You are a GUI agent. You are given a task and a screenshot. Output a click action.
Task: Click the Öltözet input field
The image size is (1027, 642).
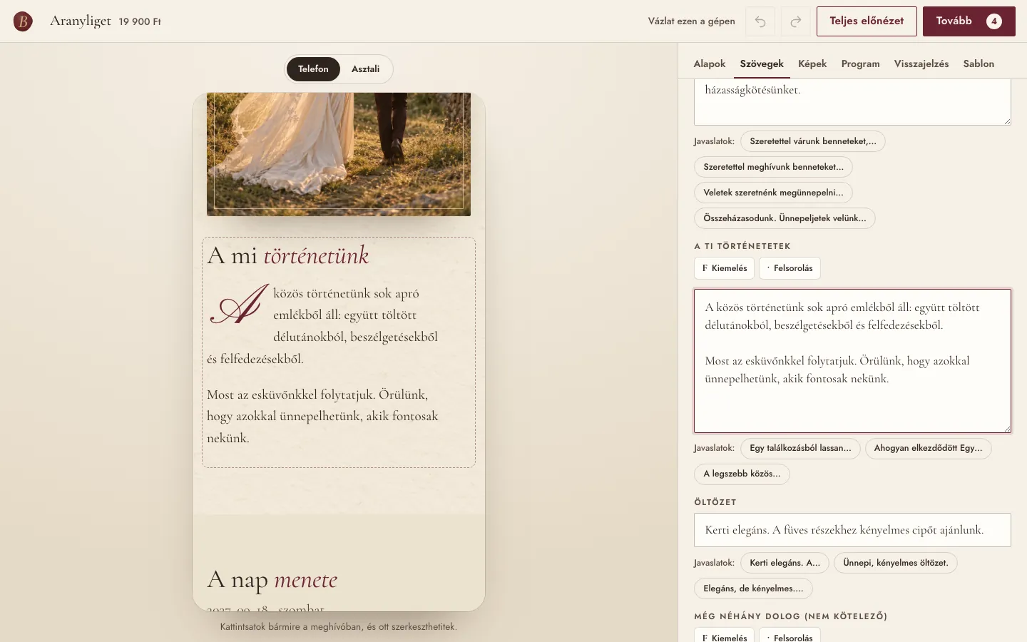[852, 530]
